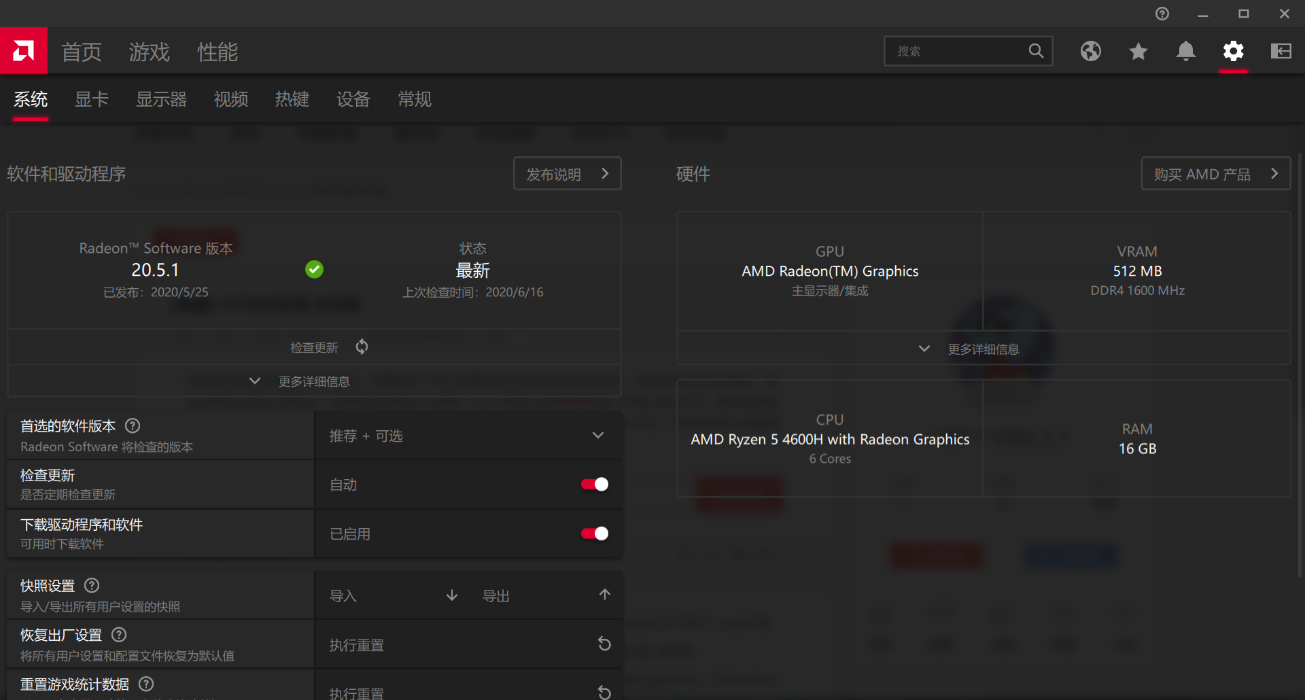Maximize the Radeon Software window
Screen dimensions: 1305x700
point(1244,14)
